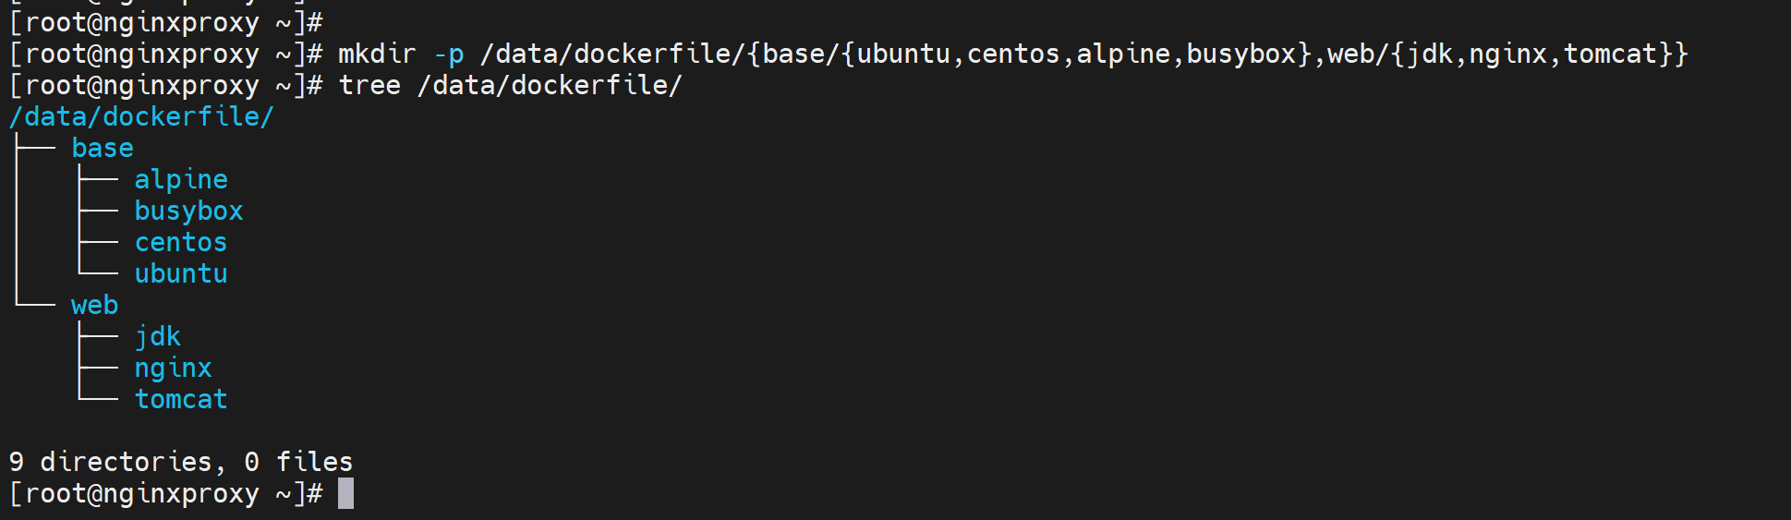Click 'busybox' inside the mkdir brace expansion
Image resolution: width=1791 pixels, height=520 pixels.
1241,54
